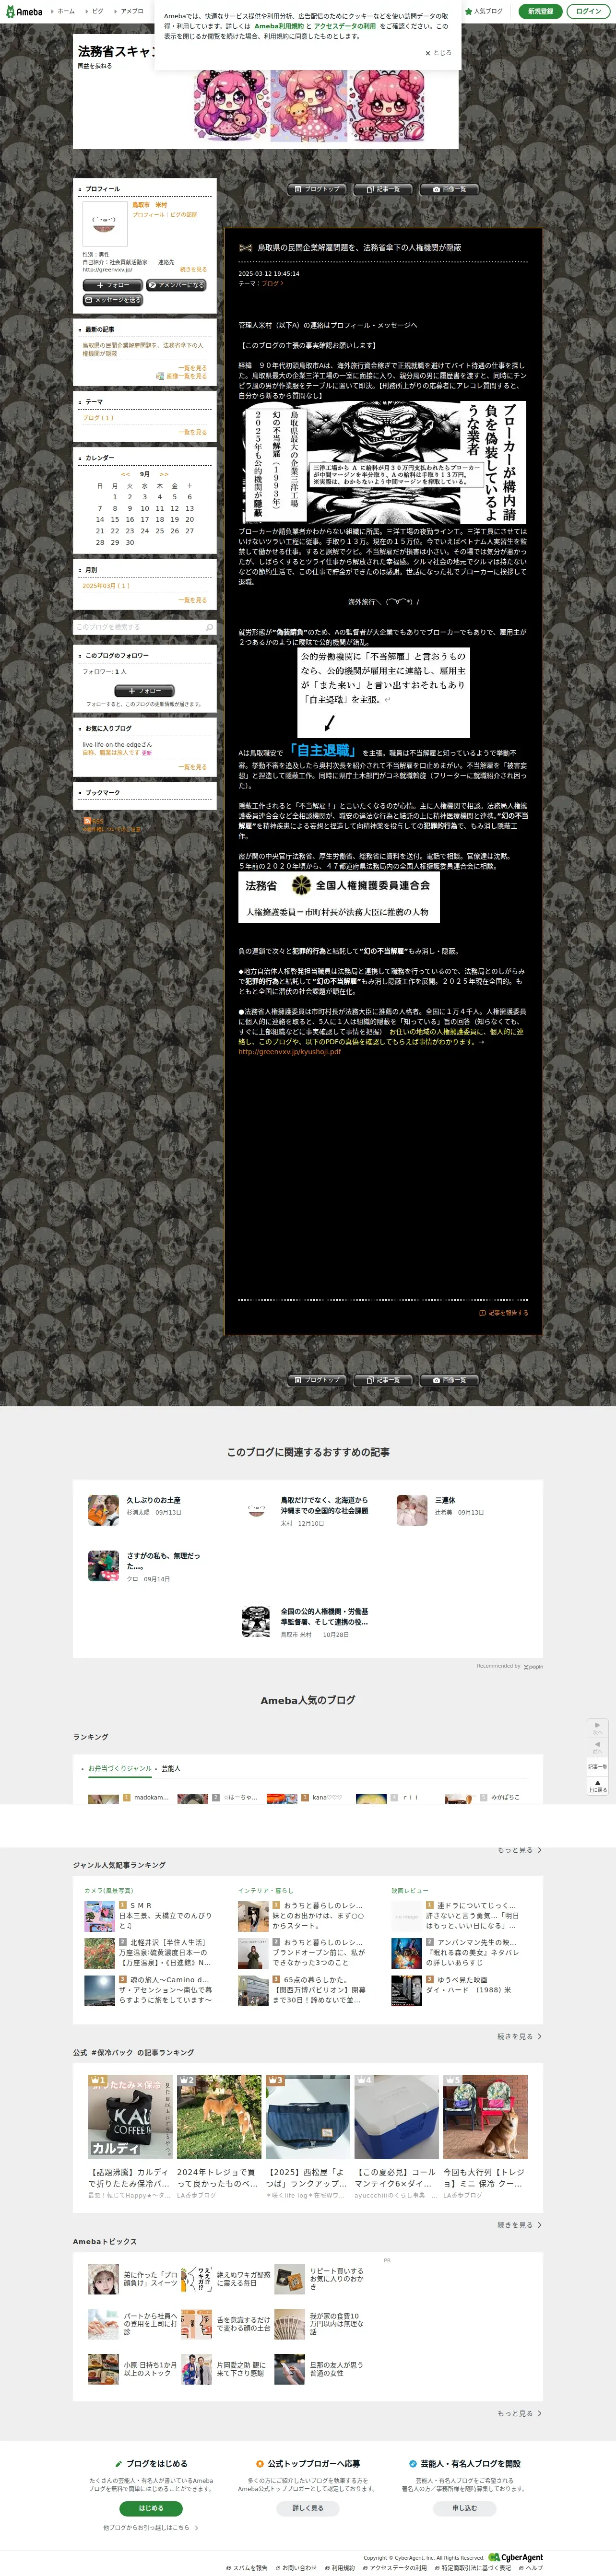616x2576 pixels.
Task: Open recommended article 三連休
Action: point(445,1500)
